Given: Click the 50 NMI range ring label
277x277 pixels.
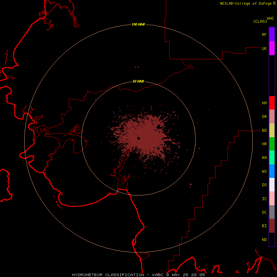Looking at the screenshot, I should click(138, 81).
